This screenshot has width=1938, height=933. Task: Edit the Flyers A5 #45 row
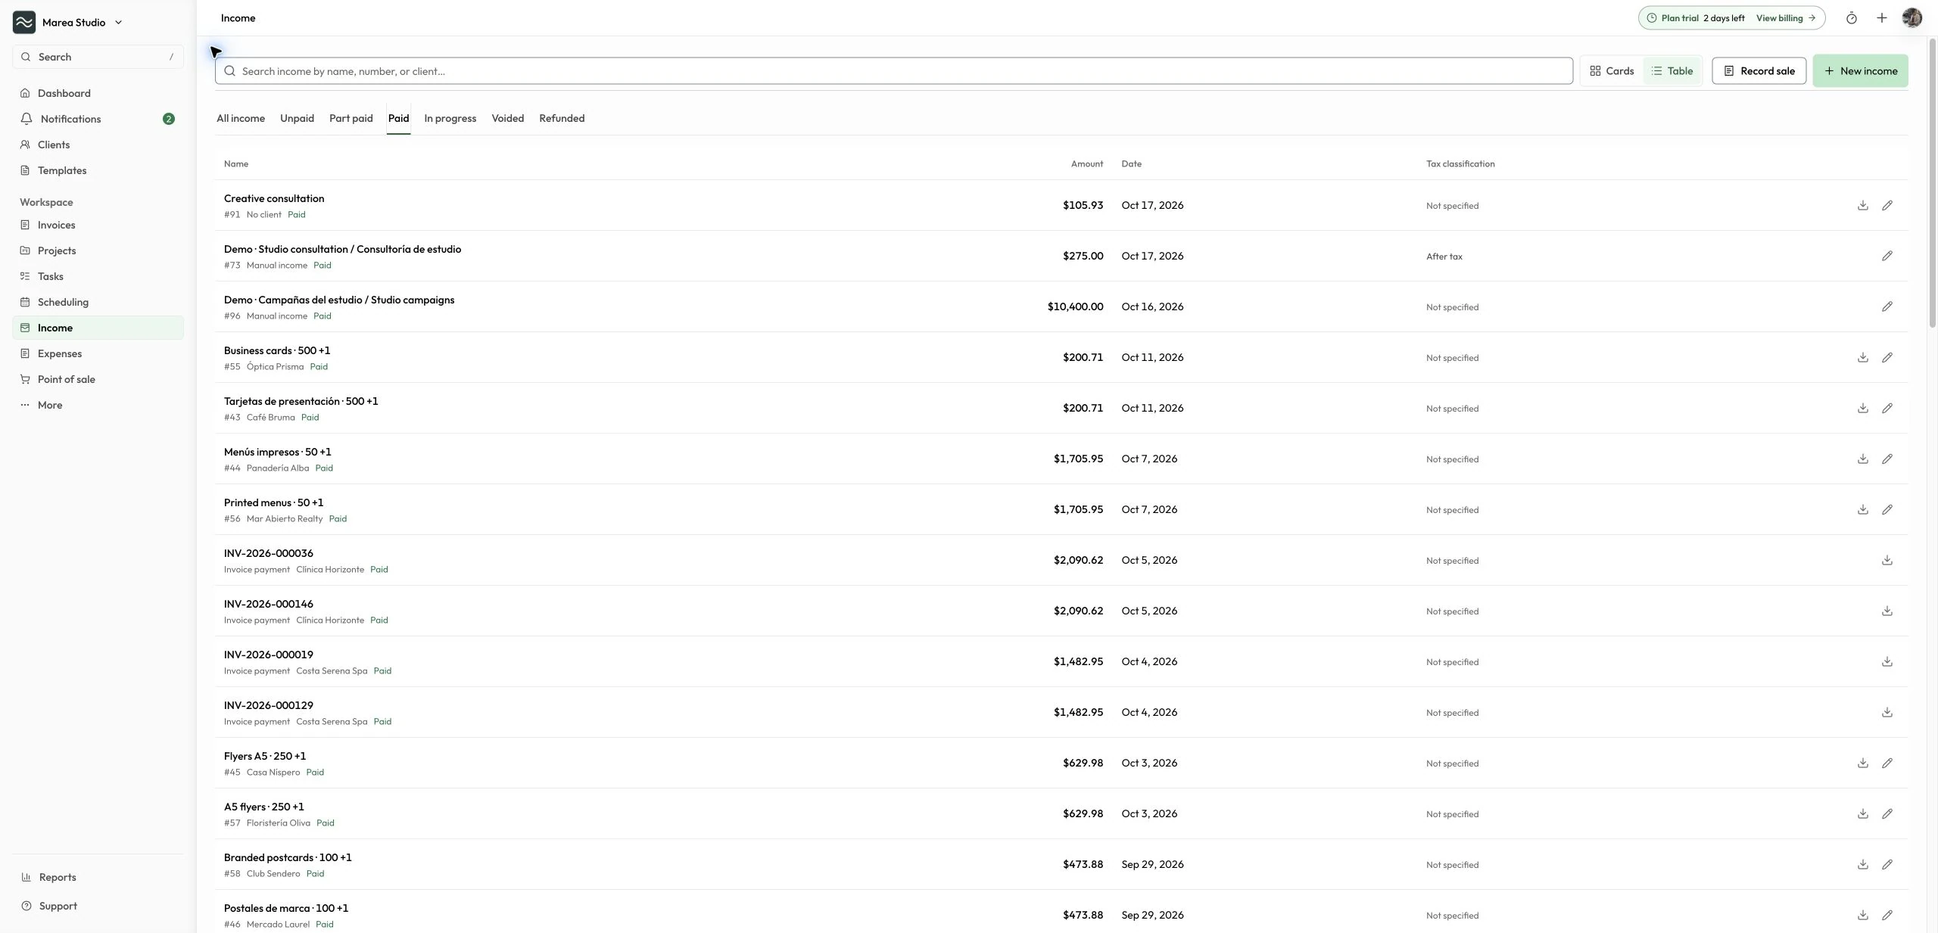(1887, 763)
